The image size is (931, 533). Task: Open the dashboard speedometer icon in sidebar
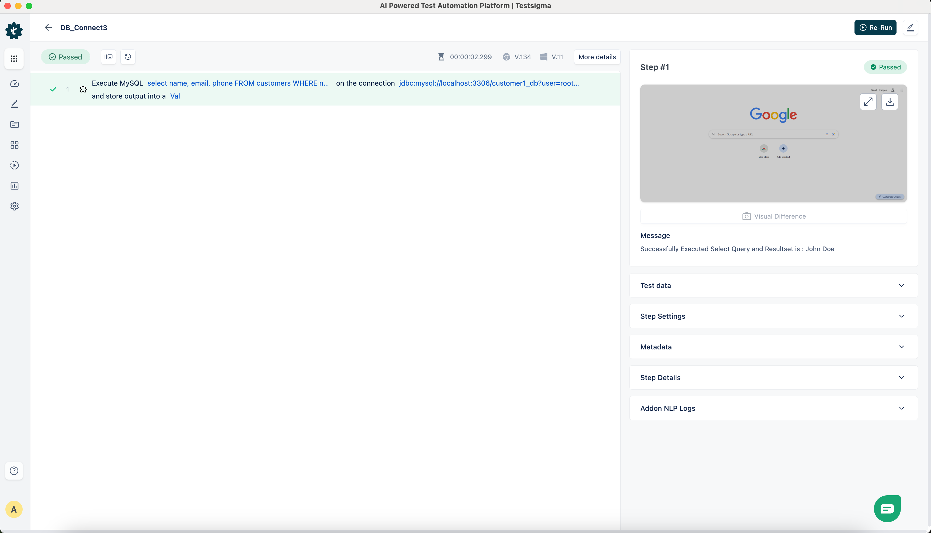point(14,84)
